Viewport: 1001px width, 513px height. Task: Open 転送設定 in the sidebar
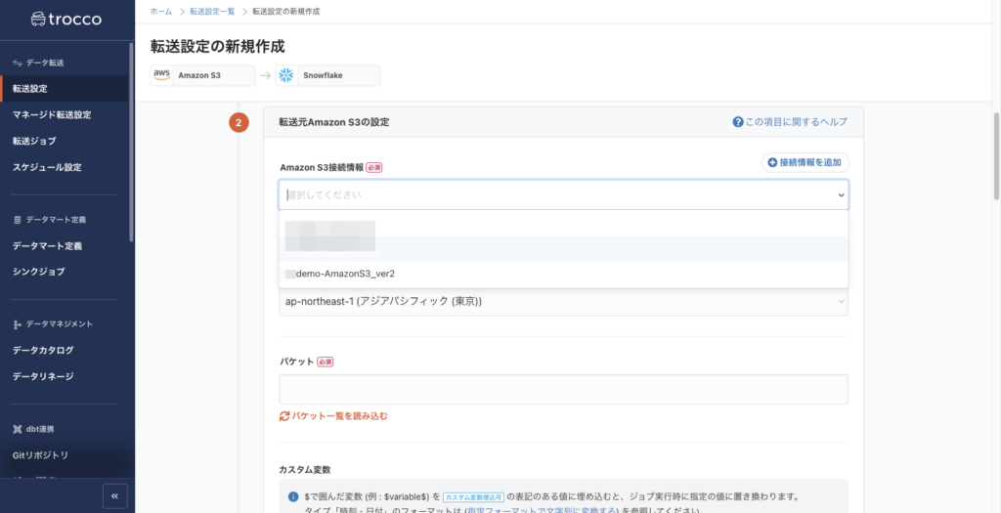click(x=30, y=89)
